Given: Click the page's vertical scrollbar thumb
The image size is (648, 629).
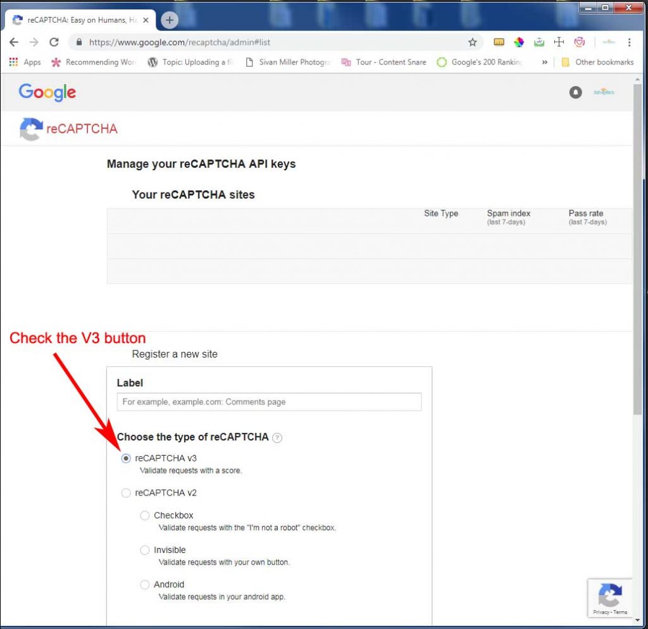Looking at the screenshot, I should (x=637, y=249).
